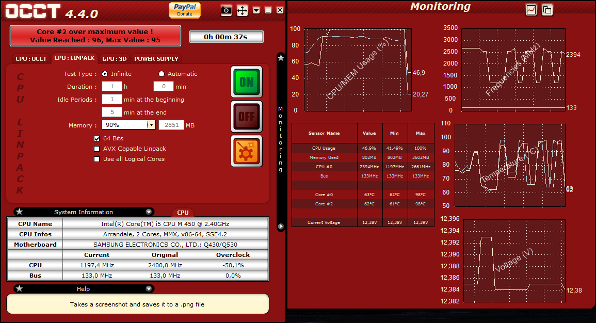
Task: Click the move window crosshair icon
Action: pyautogui.click(x=242, y=10)
